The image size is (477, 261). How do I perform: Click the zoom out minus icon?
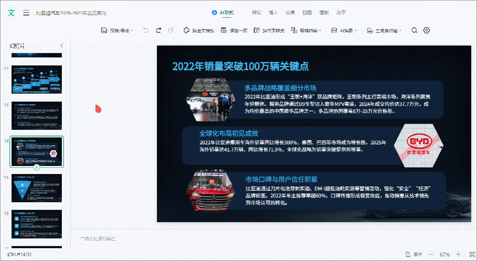click(431, 254)
